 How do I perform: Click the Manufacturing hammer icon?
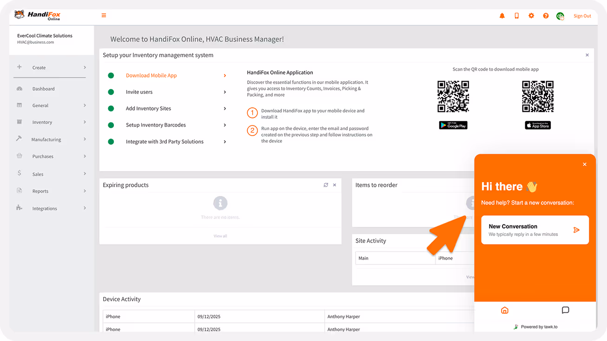(x=19, y=138)
